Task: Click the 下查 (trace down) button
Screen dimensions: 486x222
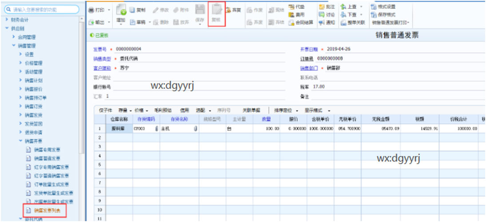Action: pyautogui.click(x=349, y=14)
